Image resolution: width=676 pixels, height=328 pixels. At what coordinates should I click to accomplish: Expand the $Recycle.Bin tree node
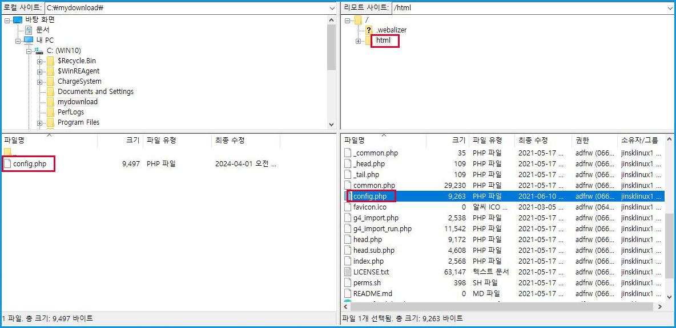pyautogui.click(x=39, y=60)
